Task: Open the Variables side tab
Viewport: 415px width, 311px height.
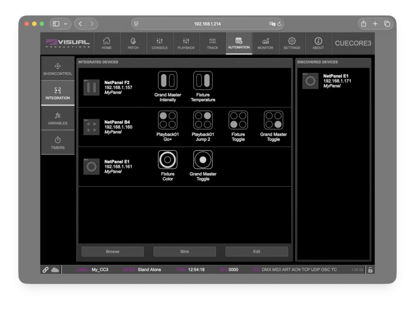Action: (58, 118)
